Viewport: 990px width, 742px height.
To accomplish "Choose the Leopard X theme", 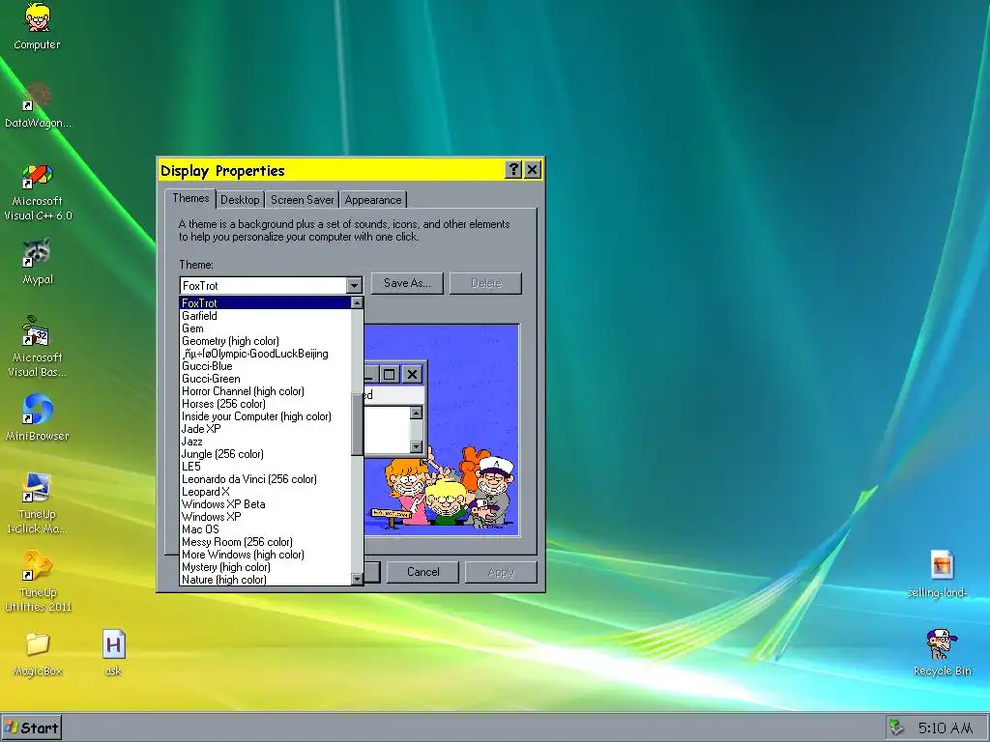I will (x=265, y=492).
